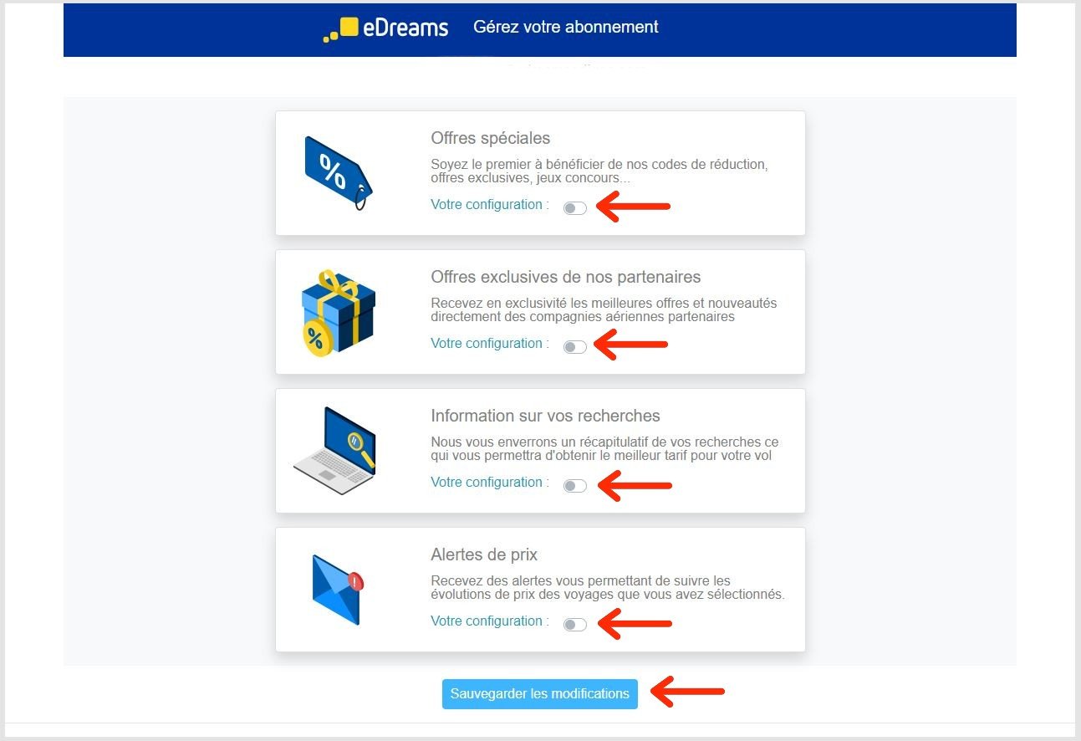Image resolution: width=1081 pixels, height=741 pixels.
Task: Click the blue gift box icon
Action: 337,314
